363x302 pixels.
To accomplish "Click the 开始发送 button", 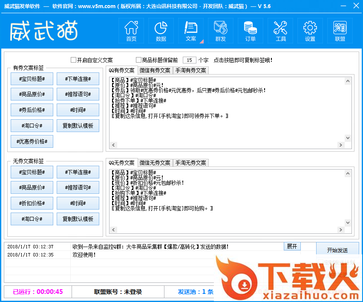I will coord(337,250).
